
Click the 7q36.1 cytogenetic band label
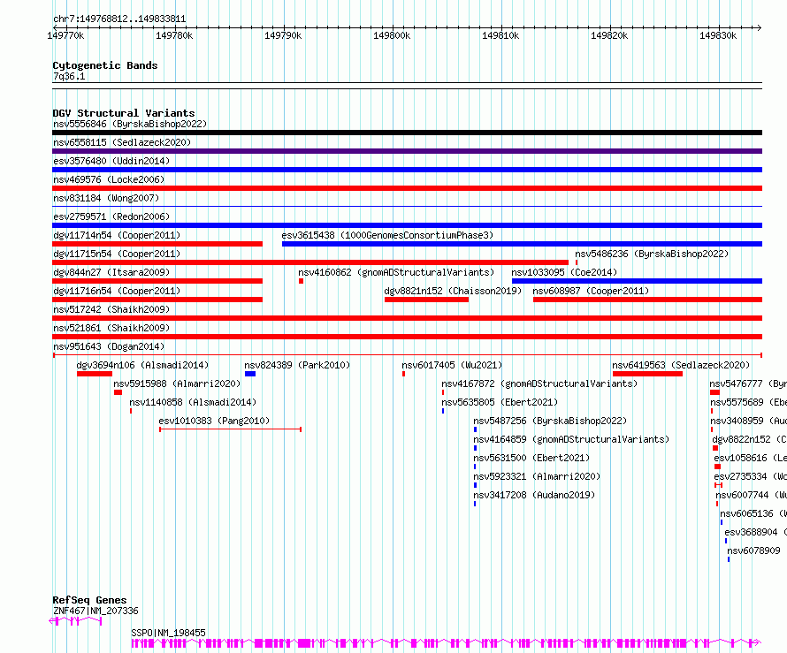[x=69, y=76]
